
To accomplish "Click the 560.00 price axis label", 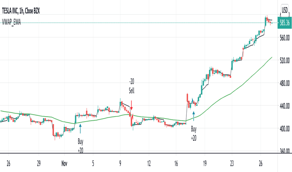I will [285, 38].
